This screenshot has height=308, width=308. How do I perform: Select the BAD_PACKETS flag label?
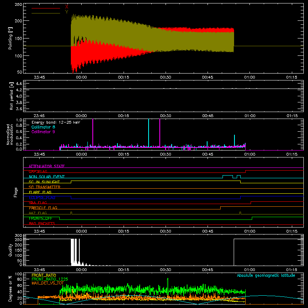pos(42,223)
